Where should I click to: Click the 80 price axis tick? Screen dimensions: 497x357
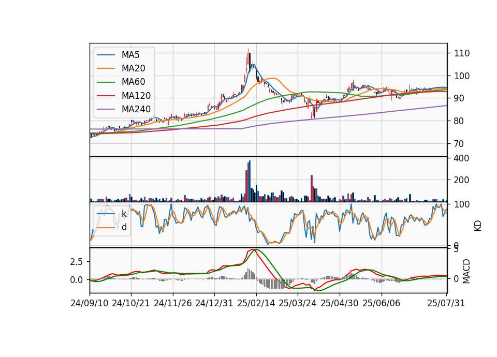(459, 121)
